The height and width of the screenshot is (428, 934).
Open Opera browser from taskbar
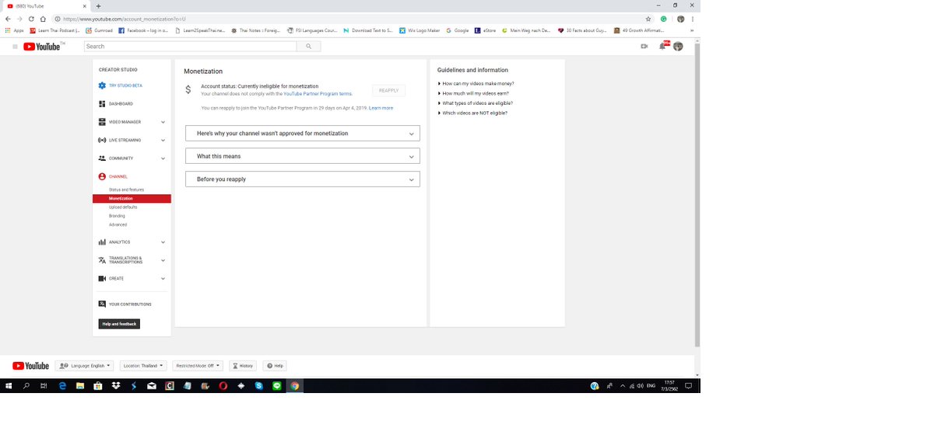click(223, 386)
